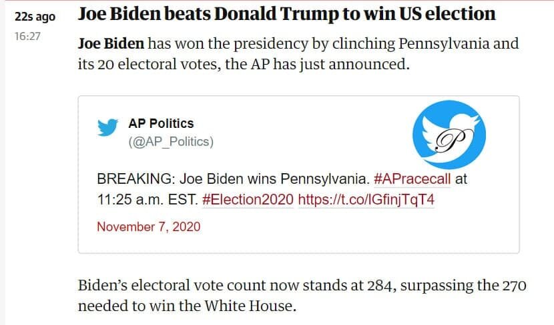The width and height of the screenshot is (554, 325).
Task: Open the Biden beats Trump headline
Action: [x=286, y=14]
